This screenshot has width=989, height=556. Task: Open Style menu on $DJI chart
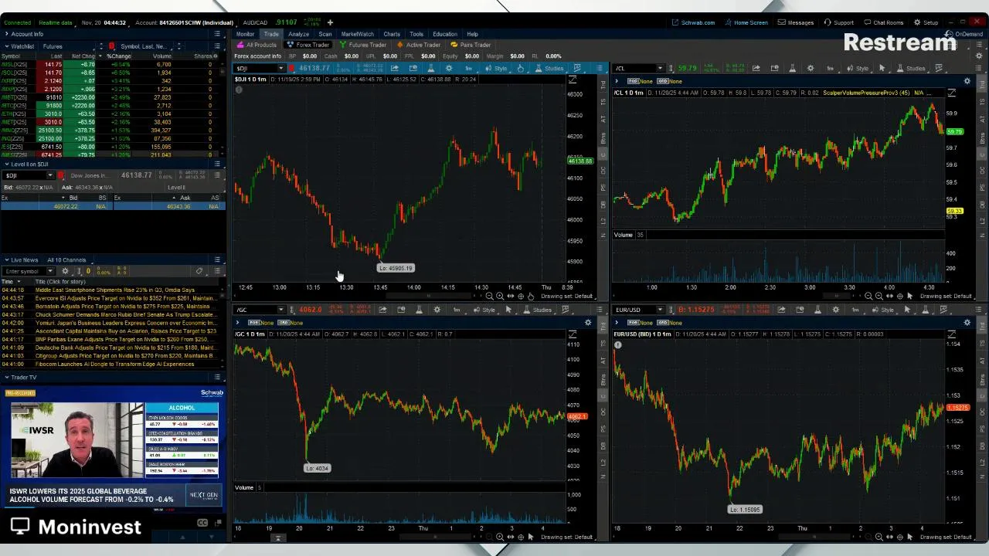click(497, 69)
